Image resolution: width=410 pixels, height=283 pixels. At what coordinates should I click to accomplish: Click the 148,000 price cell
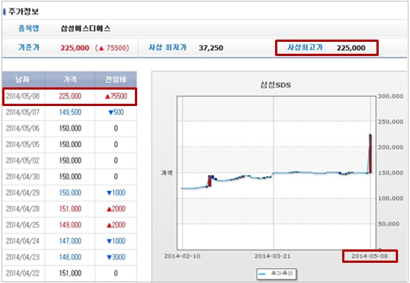(x=70, y=257)
